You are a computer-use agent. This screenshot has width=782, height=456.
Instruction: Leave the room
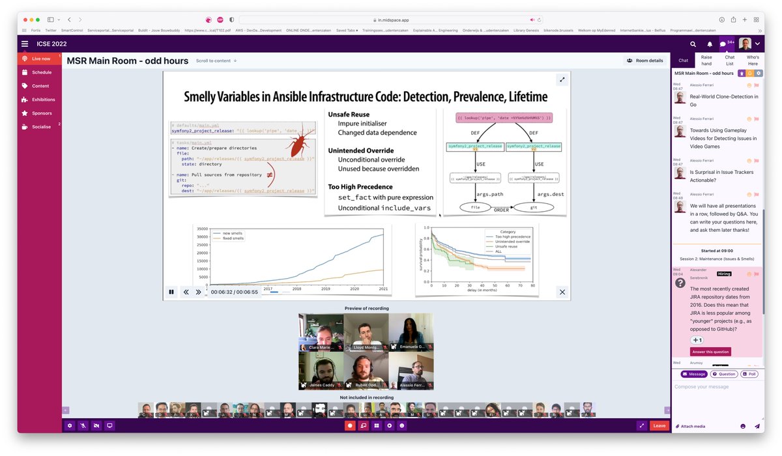click(x=659, y=425)
